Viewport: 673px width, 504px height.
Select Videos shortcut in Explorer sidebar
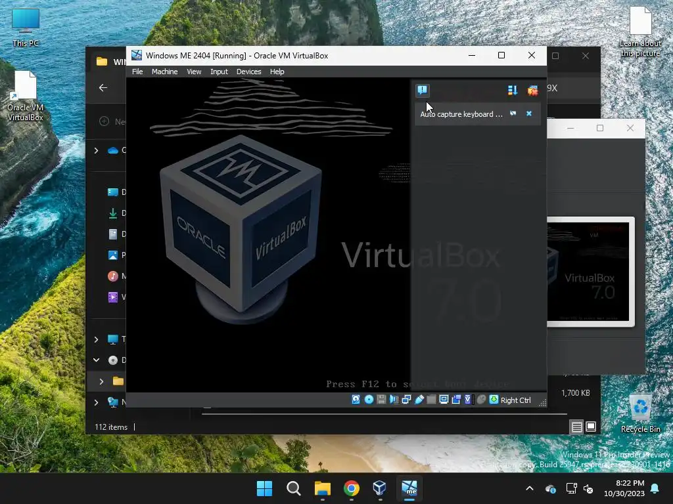(x=113, y=297)
